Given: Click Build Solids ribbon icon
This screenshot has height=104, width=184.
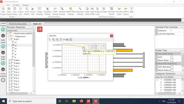Looking at the screenshot, I should 87,11.
